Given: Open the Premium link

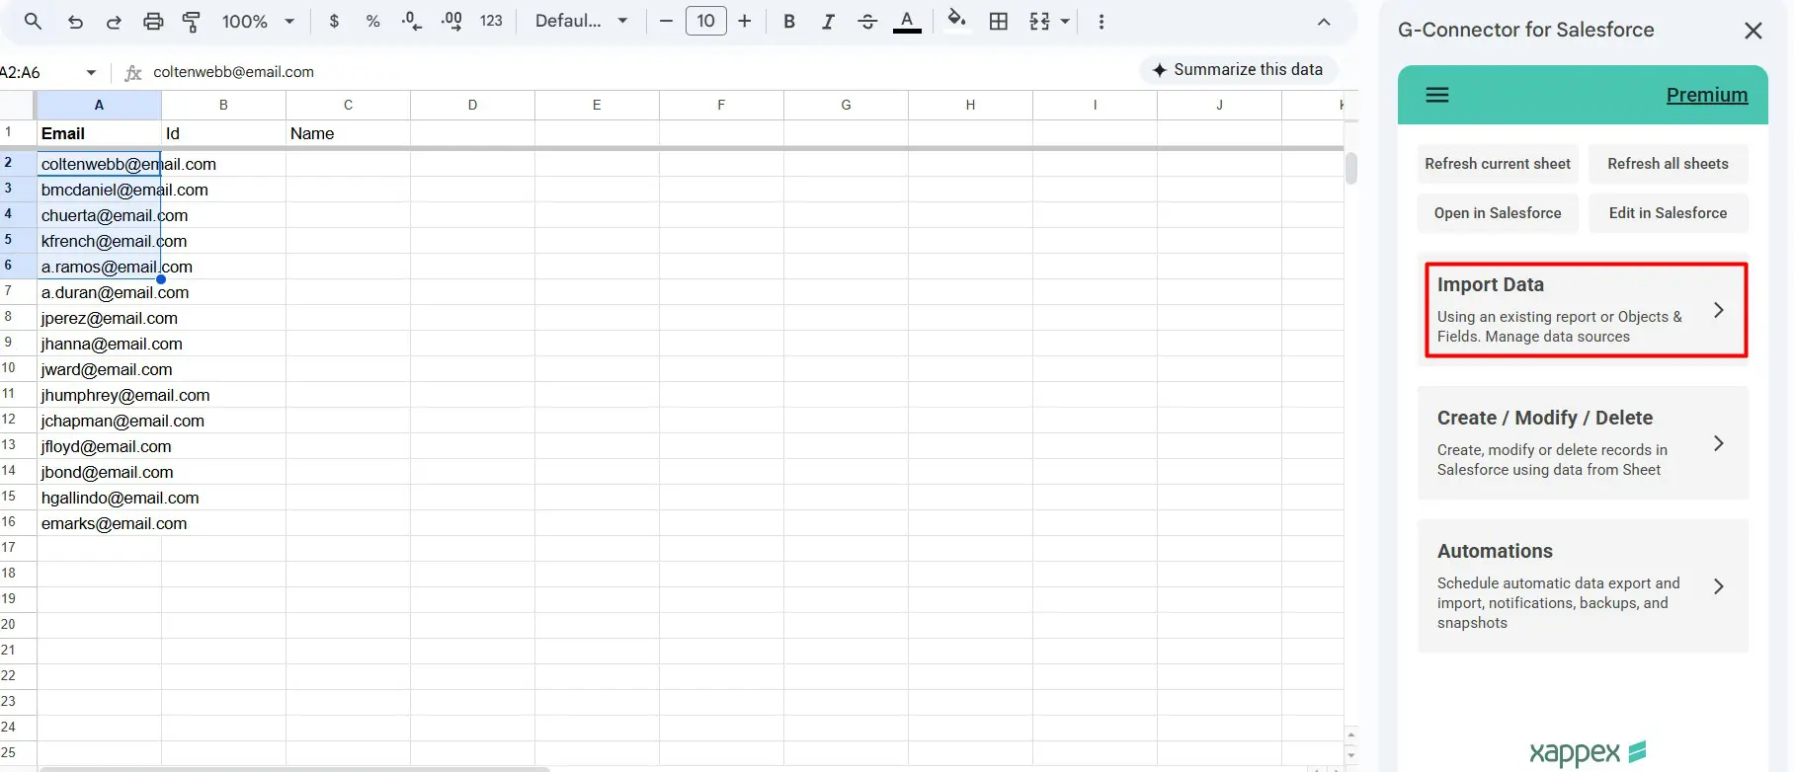Looking at the screenshot, I should pos(1707,95).
